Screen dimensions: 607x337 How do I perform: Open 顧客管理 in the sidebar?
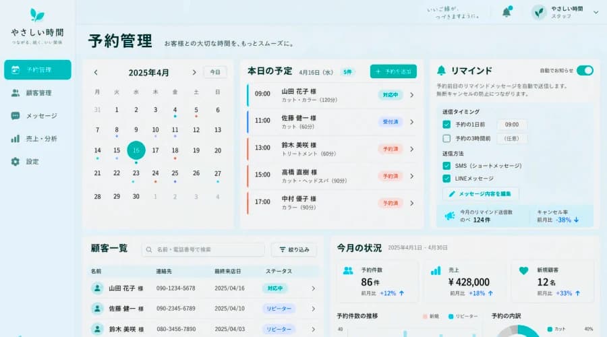[38, 93]
